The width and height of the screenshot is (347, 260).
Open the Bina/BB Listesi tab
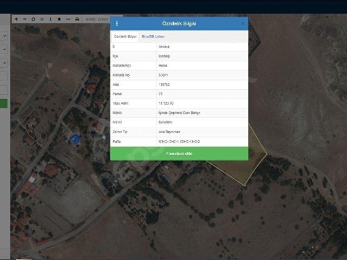[x=153, y=36]
